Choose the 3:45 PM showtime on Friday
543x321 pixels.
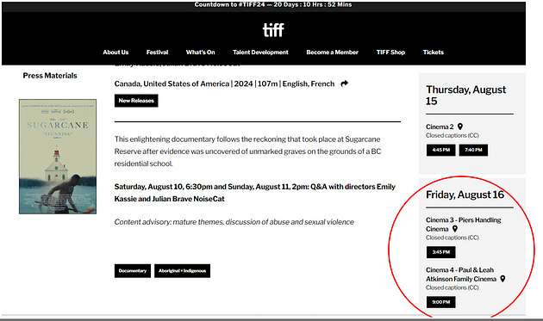point(440,252)
